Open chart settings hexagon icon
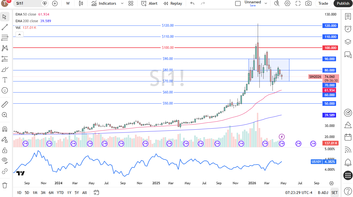The height and width of the screenshot is (197, 353). point(287,3)
